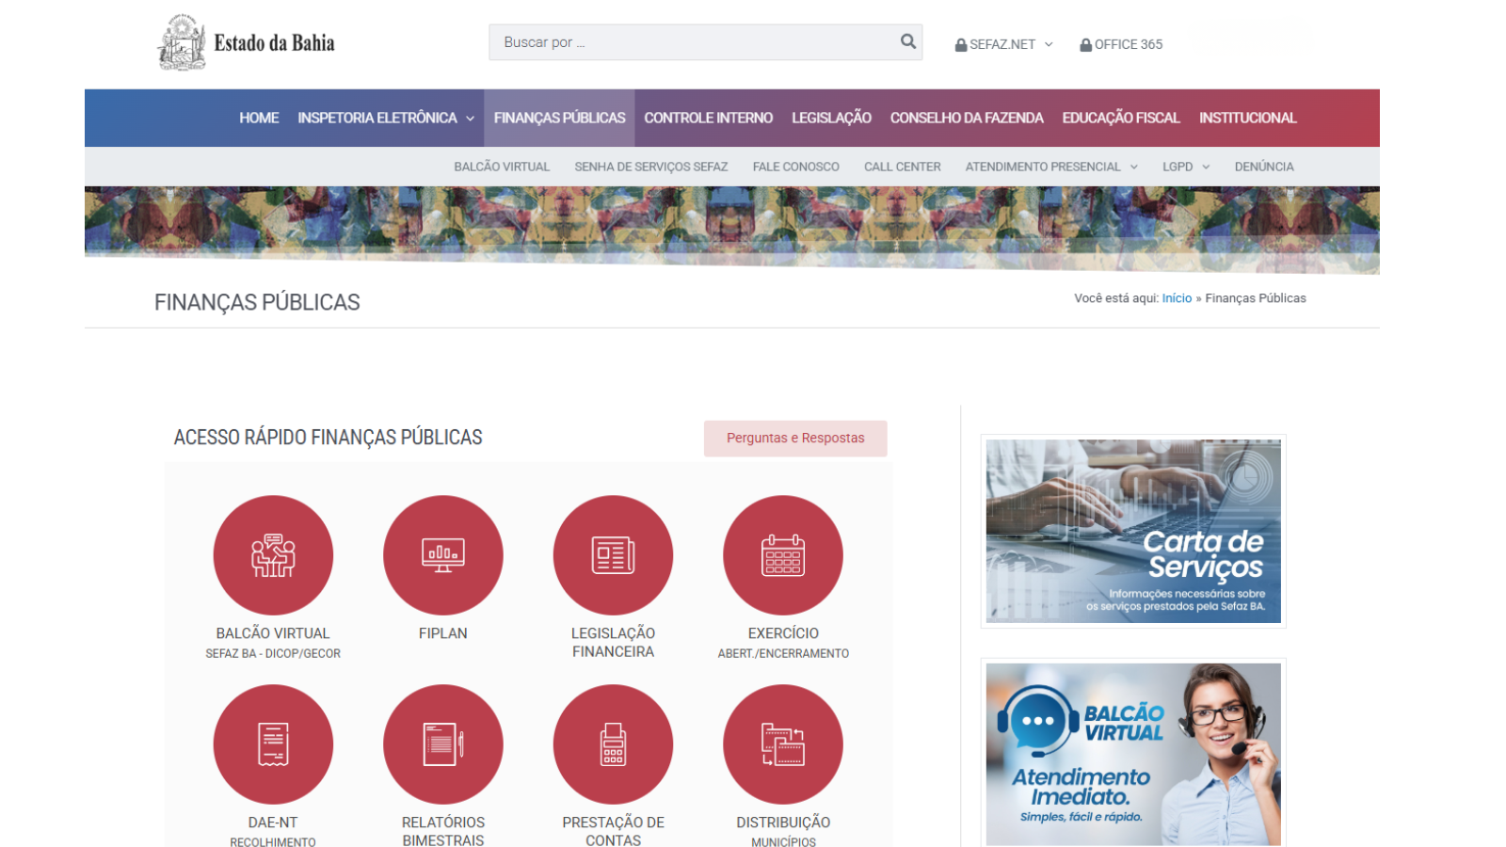The width and height of the screenshot is (1506, 847).
Task: Click the search magnifier icon
Action: 908,41
